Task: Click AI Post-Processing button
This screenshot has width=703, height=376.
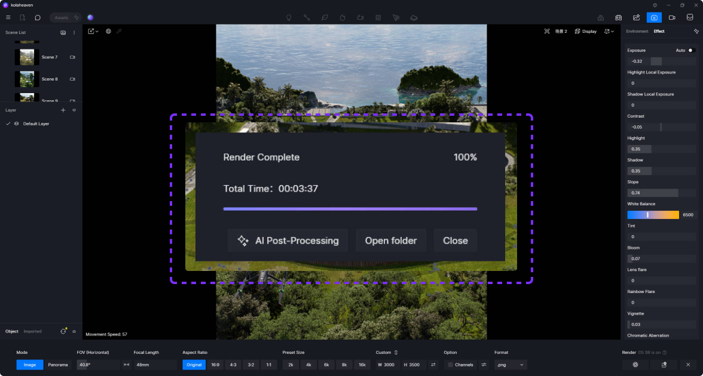Action: pos(288,241)
